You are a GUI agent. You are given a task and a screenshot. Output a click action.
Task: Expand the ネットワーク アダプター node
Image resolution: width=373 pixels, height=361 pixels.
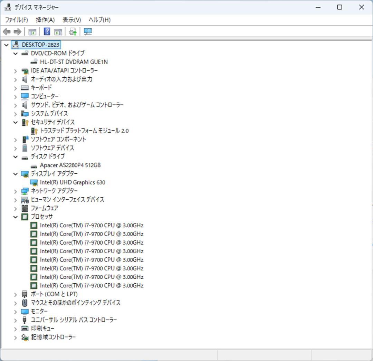pyautogui.click(x=15, y=191)
